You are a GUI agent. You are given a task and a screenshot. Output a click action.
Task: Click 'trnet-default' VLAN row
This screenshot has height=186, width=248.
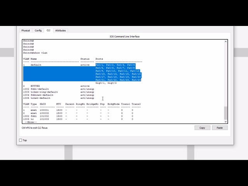coord(59,98)
